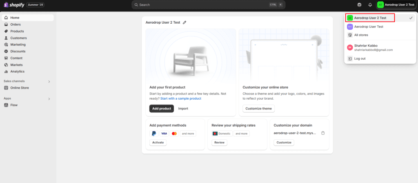This screenshot has height=183, width=418.
Task: Follow the Start with a sample product link
Action: click(x=180, y=98)
